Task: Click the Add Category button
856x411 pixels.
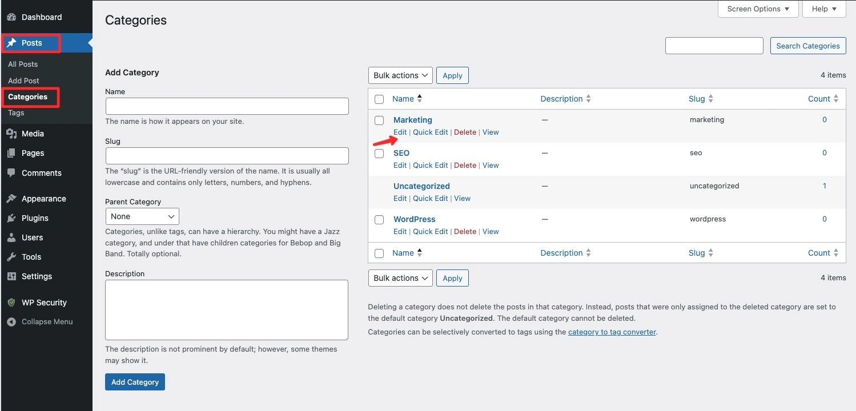Action: [135, 382]
